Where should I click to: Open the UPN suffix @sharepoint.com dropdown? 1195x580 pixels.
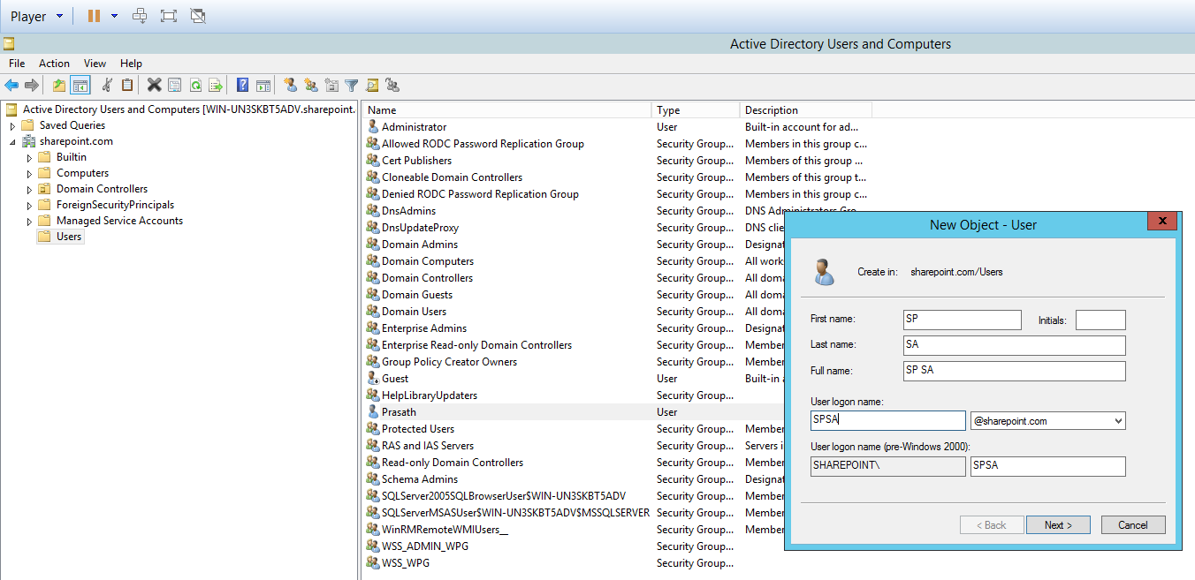pos(1118,421)
